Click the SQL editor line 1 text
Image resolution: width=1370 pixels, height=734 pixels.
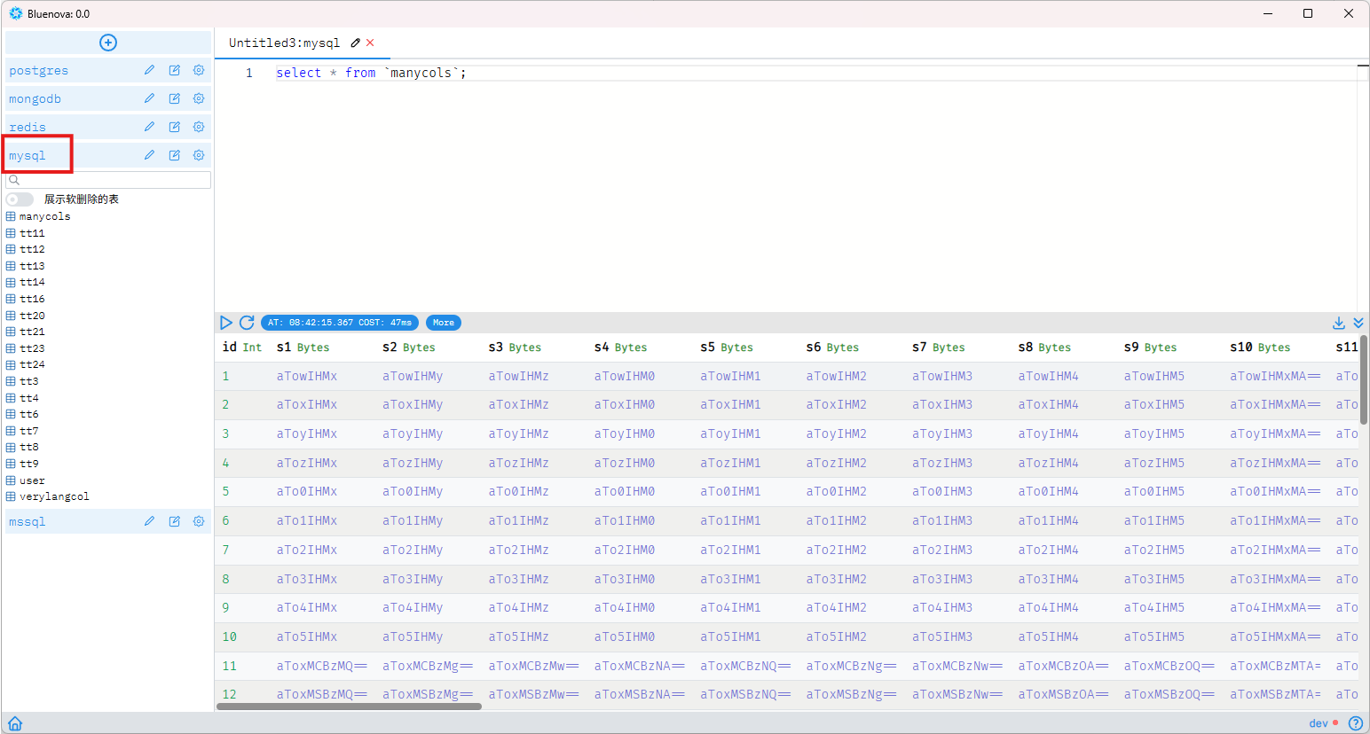coord(371,73)
